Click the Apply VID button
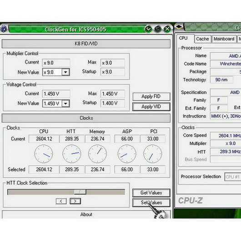Screen dimensions: 241x241 (x=151, y=107)
